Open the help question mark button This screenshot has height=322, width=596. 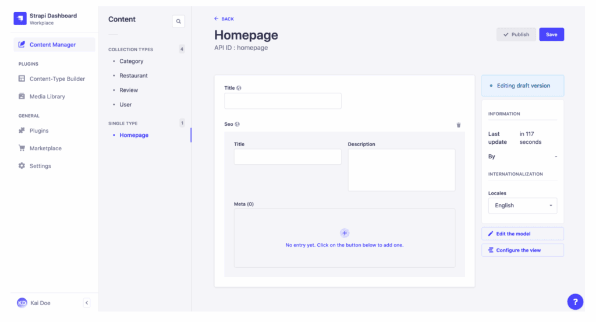pyautogui.click(x=574, y=302)
